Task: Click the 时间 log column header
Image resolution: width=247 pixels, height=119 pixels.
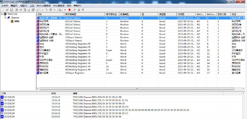Action: pyautogui.click(x=61, y=93)
